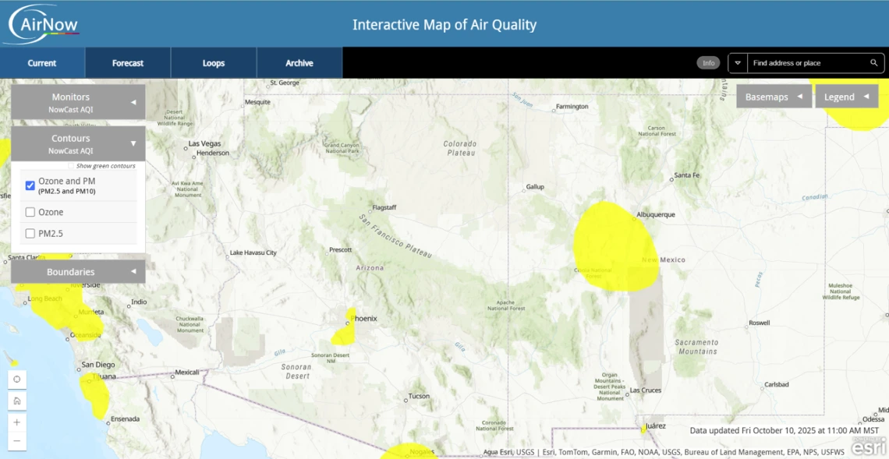Image resolution: width=889 pixels, height=459 pixels.
Task: Click the magnifier search icon
Action: click(x=874, y=63)
